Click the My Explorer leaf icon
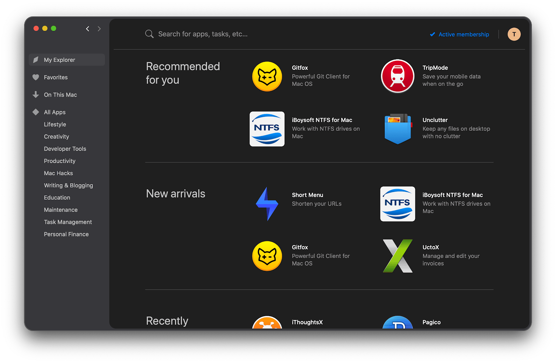The width and height of the screenshot is (556, 363). click(35, 60)
